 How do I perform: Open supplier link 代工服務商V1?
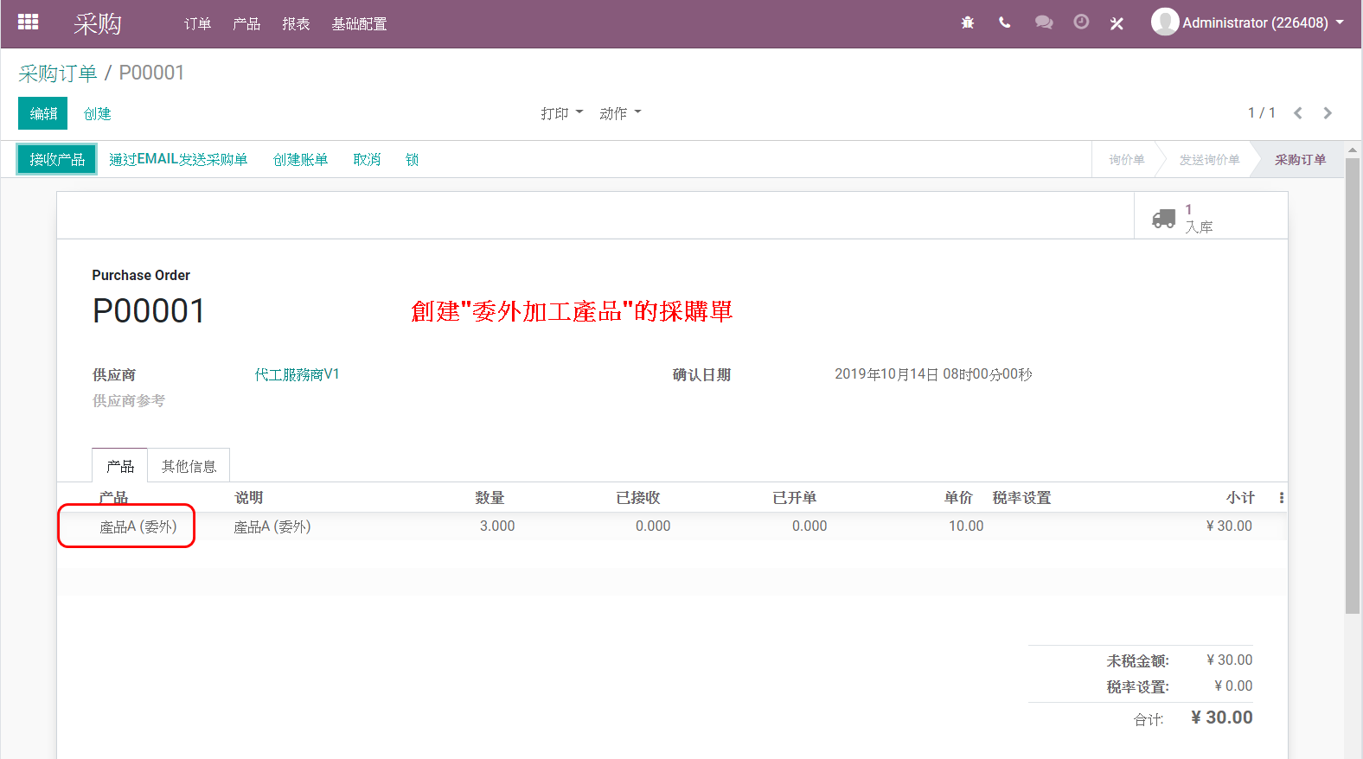[297, 374]
